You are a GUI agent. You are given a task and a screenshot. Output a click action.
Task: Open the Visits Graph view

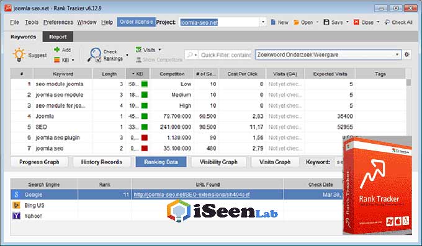(x=275, y=162)
